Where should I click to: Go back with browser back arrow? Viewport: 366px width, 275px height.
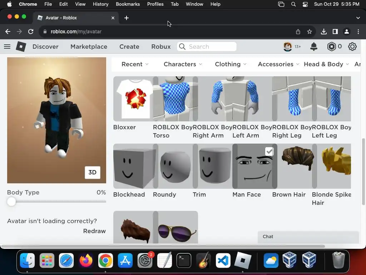point(8,32)
